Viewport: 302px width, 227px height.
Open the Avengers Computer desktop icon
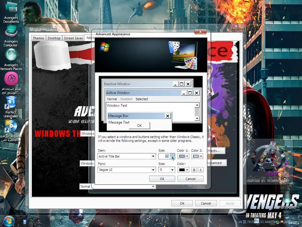pyautogui.click(x=11, y=36)
